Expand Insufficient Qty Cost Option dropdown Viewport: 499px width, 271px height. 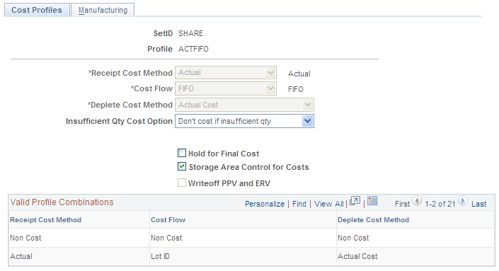coord(244,121)
